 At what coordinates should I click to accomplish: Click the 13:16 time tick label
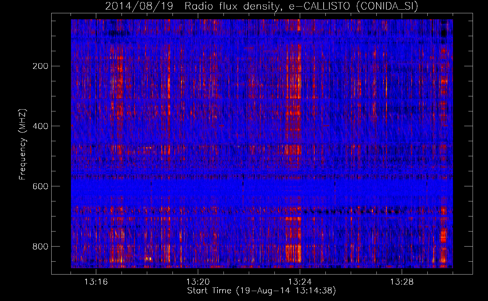96,282
